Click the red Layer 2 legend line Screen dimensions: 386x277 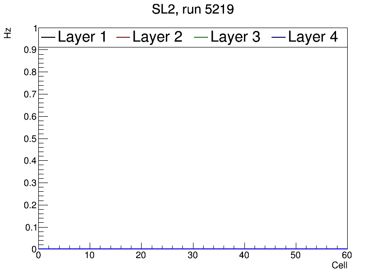(x=124, y=37)
